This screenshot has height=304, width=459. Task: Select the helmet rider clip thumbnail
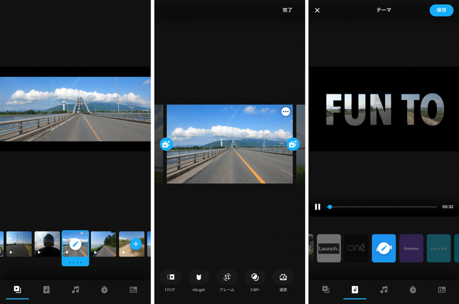47,244
